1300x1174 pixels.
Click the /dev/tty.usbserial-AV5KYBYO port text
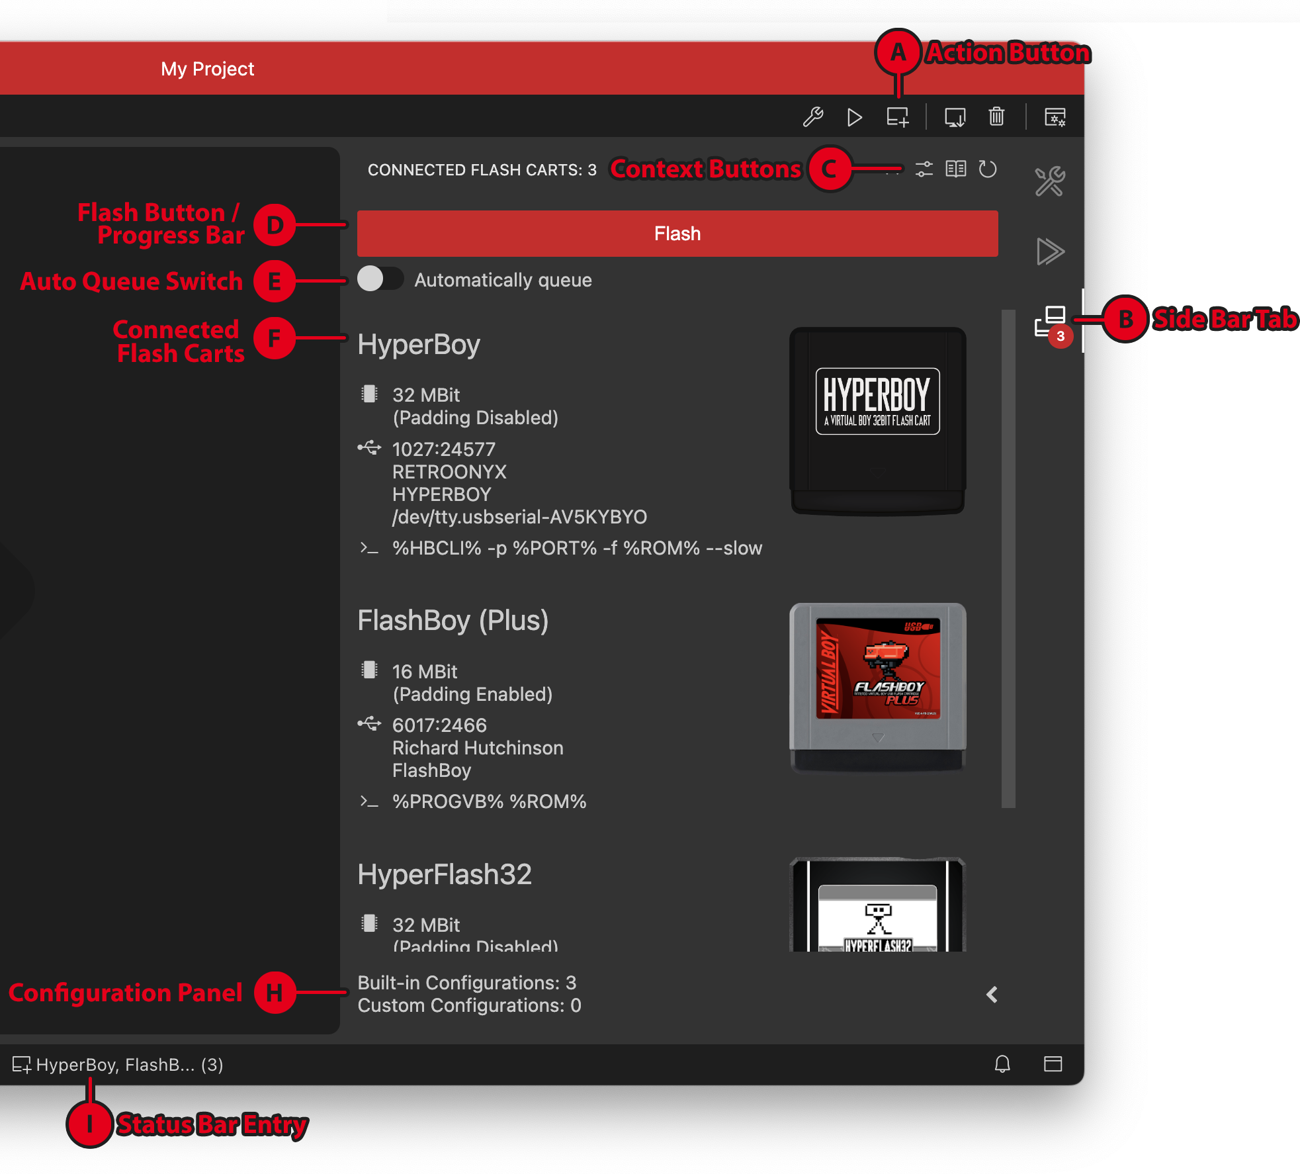[x=519, y=517]
